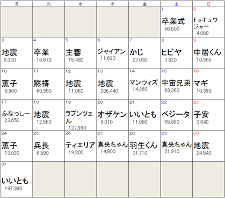Click the value 11,690

[x=108, y=58]
